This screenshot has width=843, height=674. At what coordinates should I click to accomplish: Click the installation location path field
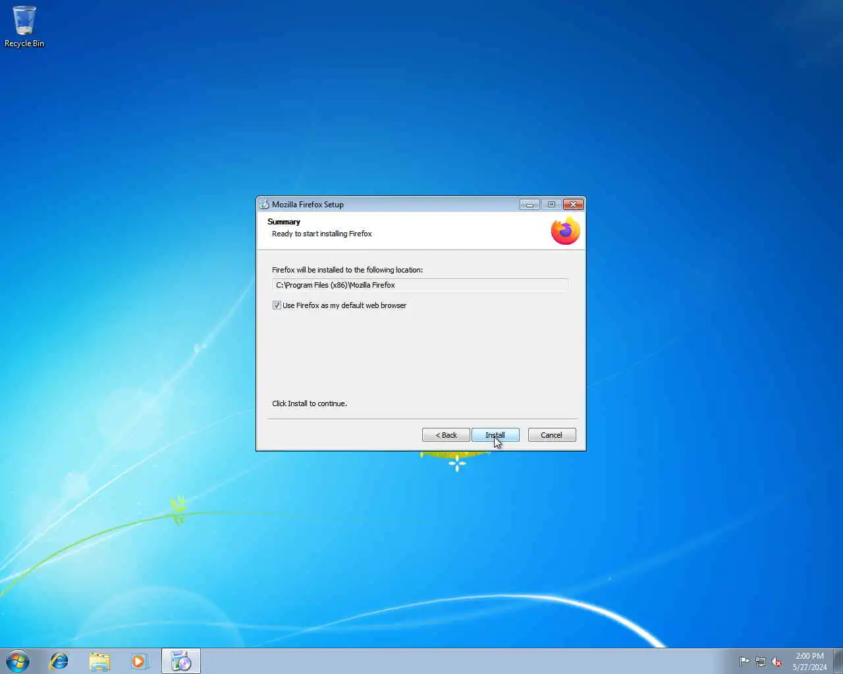click(x=420, y=285)
